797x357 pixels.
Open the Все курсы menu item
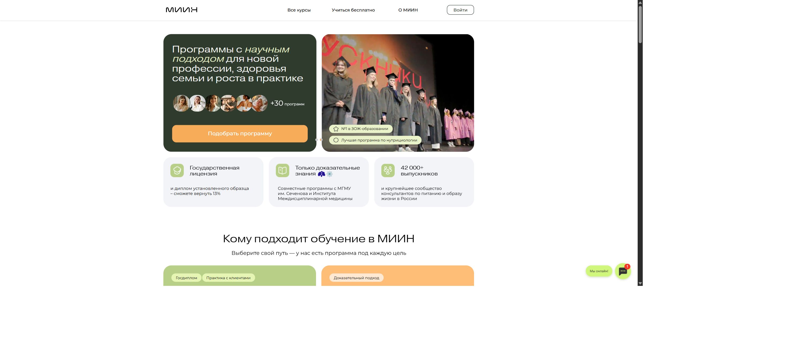coord(299,10)
